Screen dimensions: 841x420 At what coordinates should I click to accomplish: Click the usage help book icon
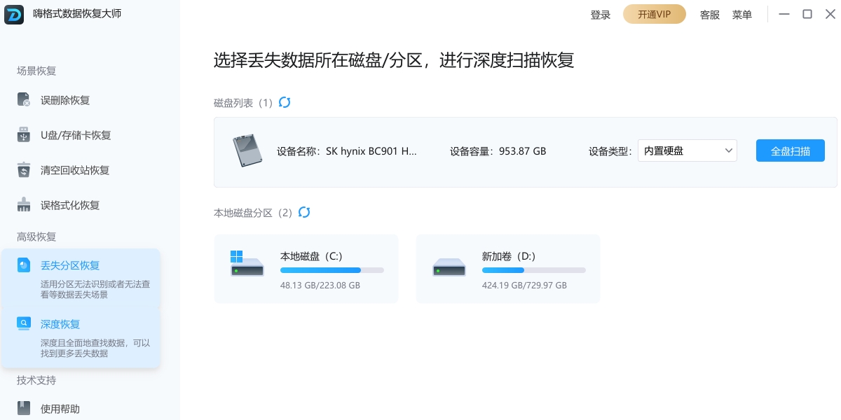tap(24, 408)
